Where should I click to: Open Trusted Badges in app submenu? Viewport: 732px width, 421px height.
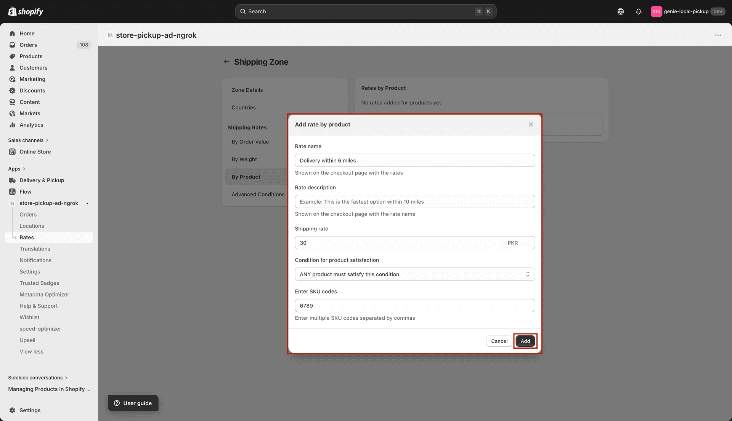click(39, 283)
